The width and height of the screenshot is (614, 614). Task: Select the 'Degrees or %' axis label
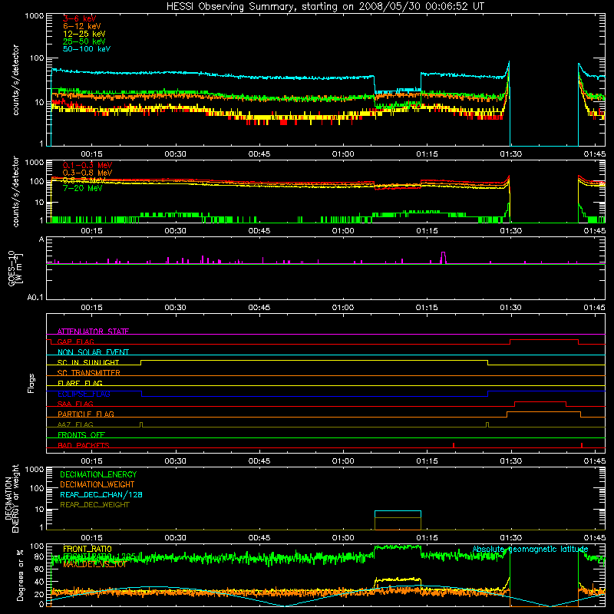[20, 575]
